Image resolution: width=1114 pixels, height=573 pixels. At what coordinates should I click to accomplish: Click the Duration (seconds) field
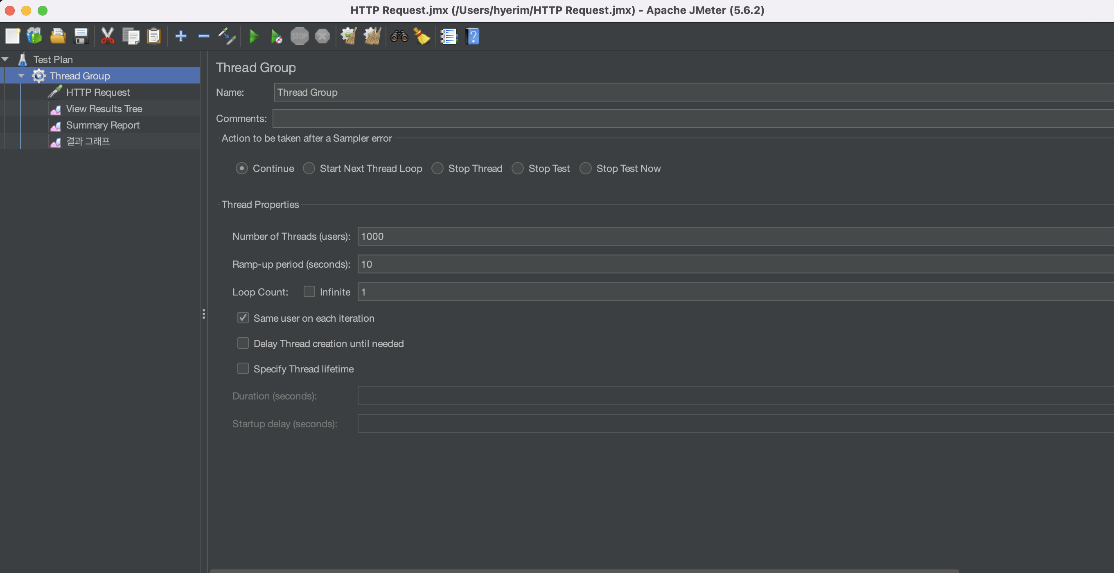(735, 396)
